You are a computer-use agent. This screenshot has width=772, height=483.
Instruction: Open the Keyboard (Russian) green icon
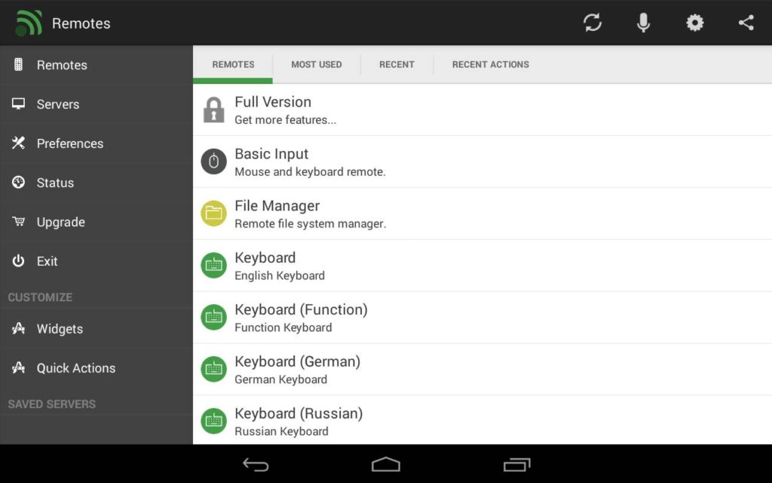[x=213, y=421]
